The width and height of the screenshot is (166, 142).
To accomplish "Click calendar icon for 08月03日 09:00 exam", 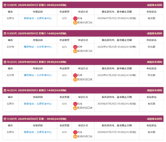I will (x=5, y=119).
